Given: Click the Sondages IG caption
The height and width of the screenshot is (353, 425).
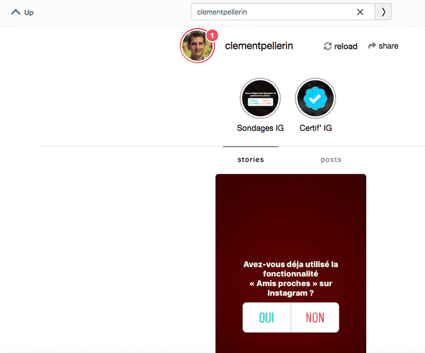Looking at the screenshot, I should [x=260, y=128].
